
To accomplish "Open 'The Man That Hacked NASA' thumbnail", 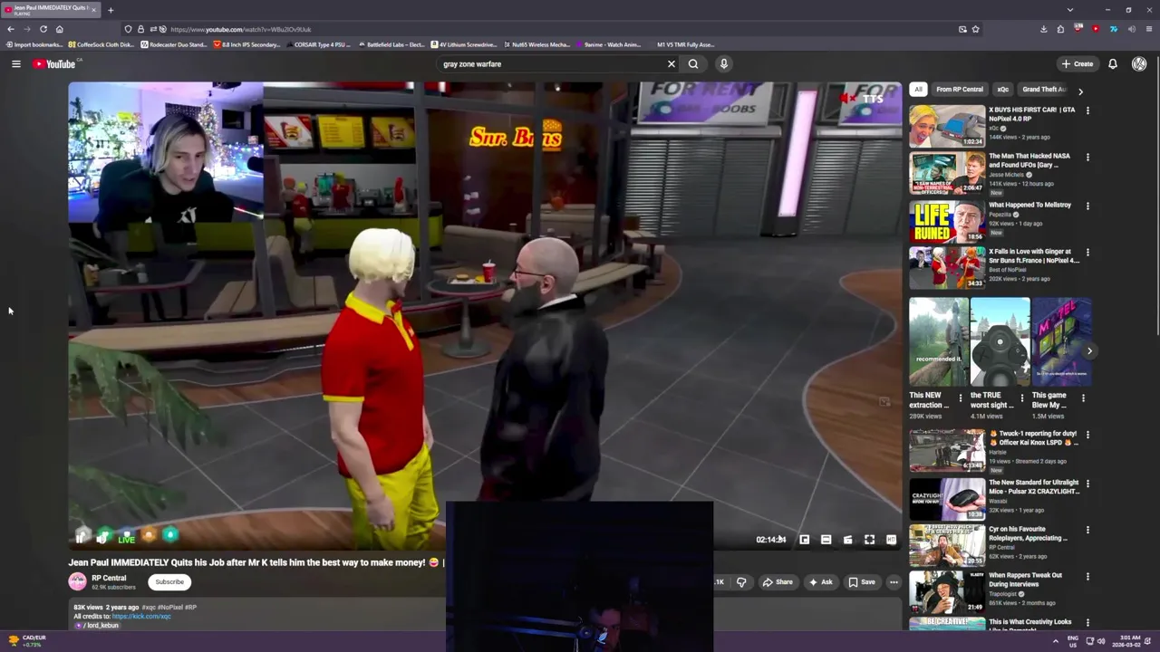I will coord(947,172).
